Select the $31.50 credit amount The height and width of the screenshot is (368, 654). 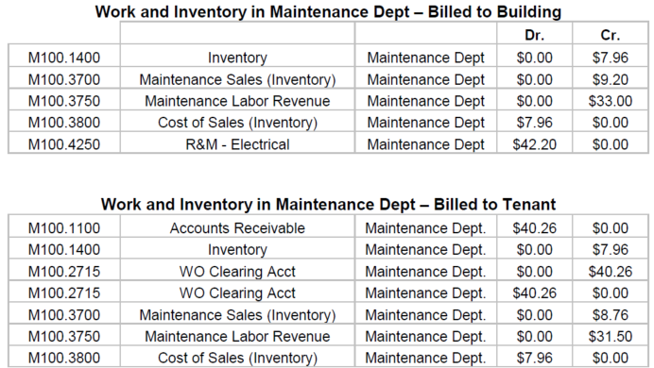click(x=611, y=336)
